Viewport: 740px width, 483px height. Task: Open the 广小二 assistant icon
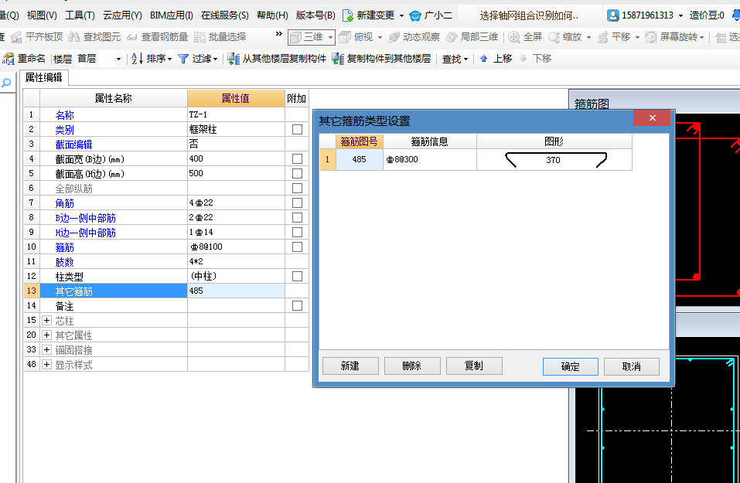click(x=415, y=15)
